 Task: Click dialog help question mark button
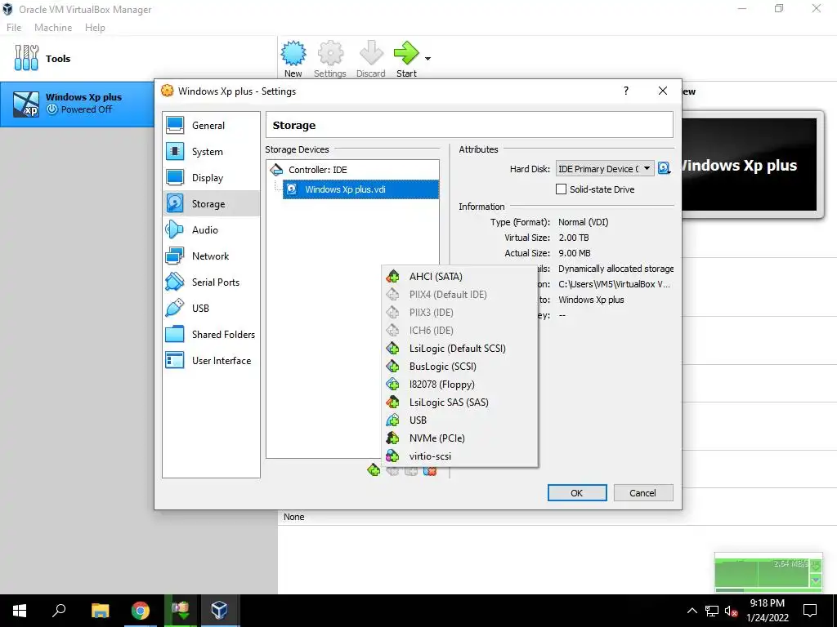[626, 91]
